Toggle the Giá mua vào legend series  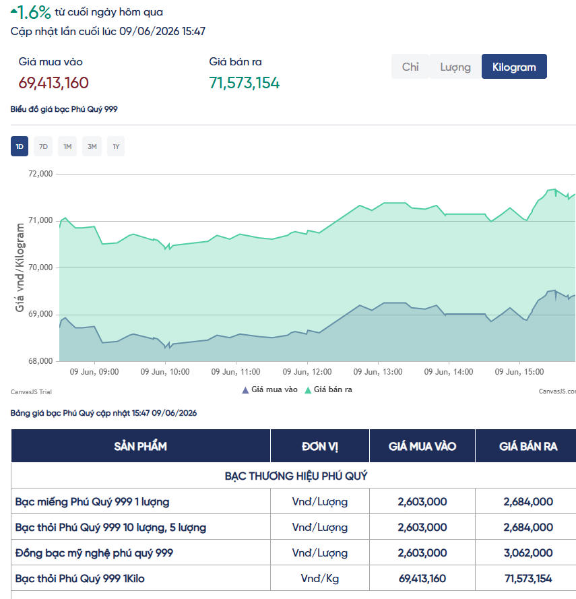tap(270, 389)
